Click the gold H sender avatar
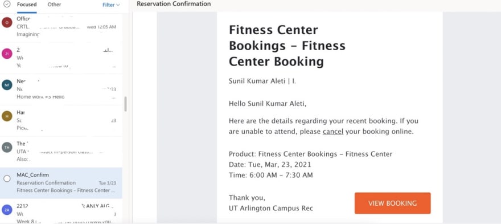 click(x=7, y=116)
